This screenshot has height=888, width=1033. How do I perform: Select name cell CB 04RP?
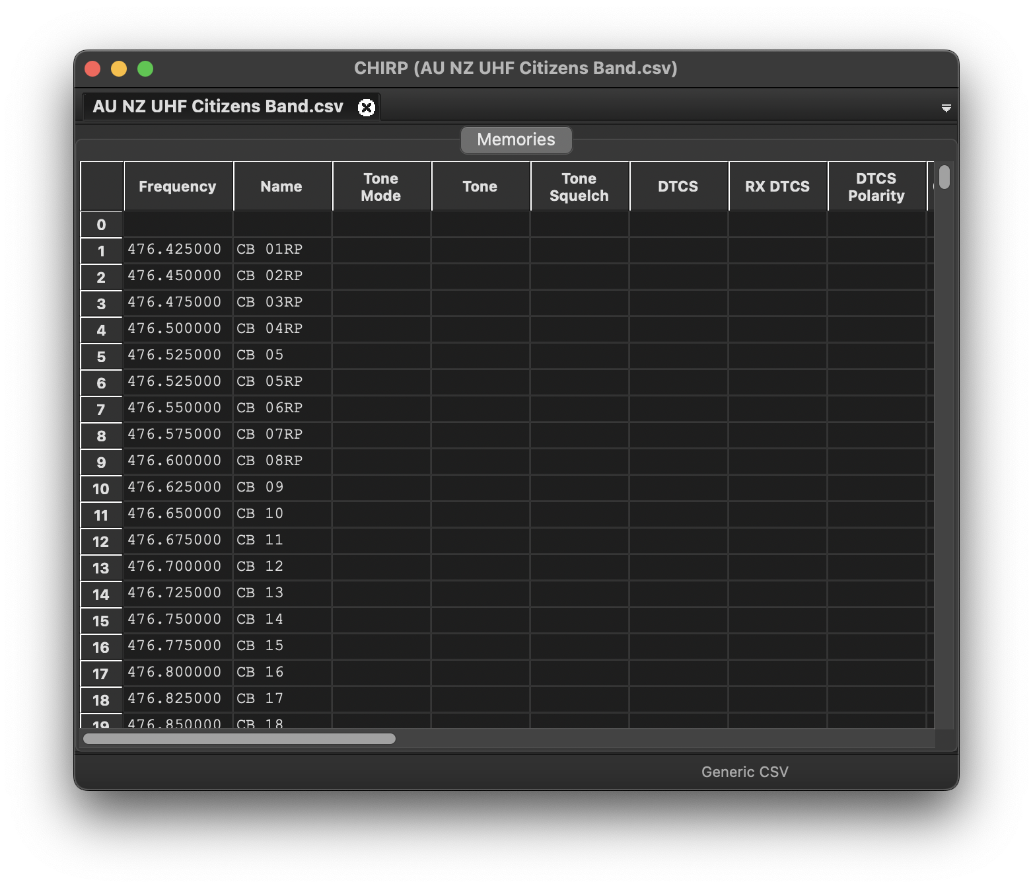click(283, 329)
